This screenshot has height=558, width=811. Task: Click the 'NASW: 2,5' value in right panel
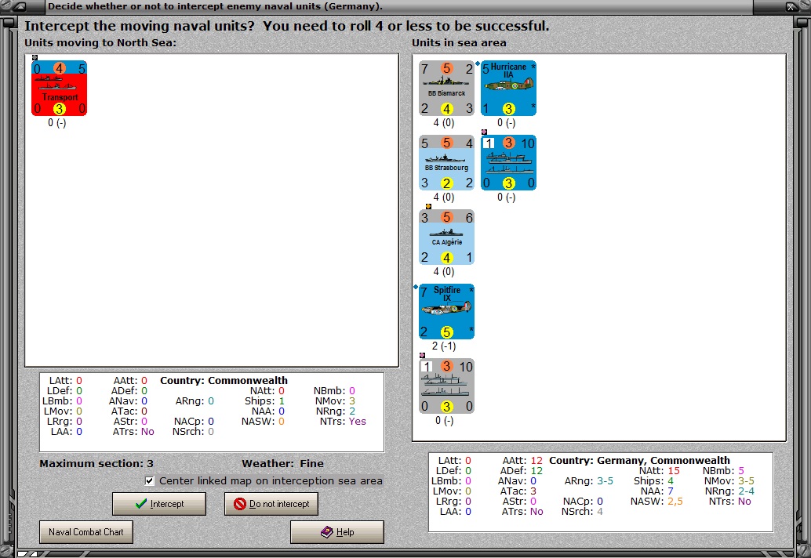(x=656, y=501)
